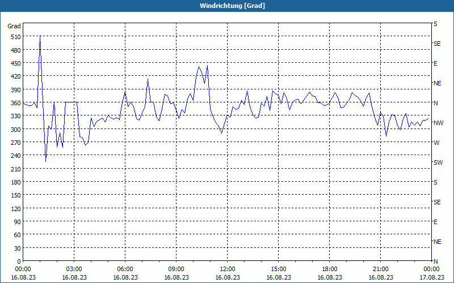Click the 16.08.23 date under 15:00
Viewport: 454px width, 283px height.
[278, 277]
